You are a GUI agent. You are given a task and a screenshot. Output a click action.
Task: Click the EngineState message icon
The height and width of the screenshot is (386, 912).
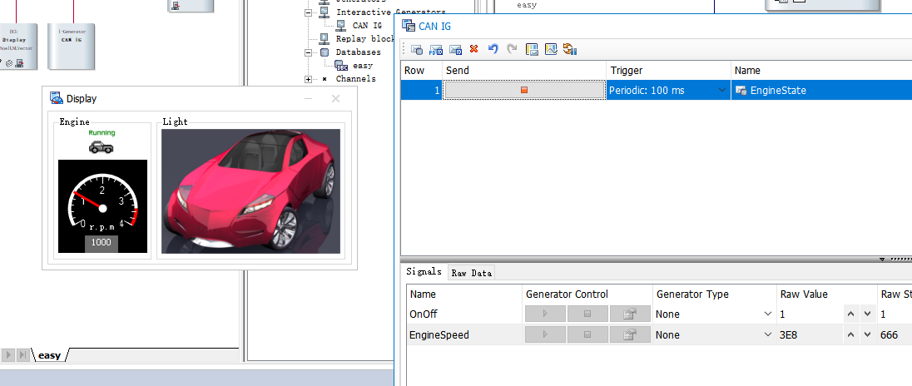[741, 90]
